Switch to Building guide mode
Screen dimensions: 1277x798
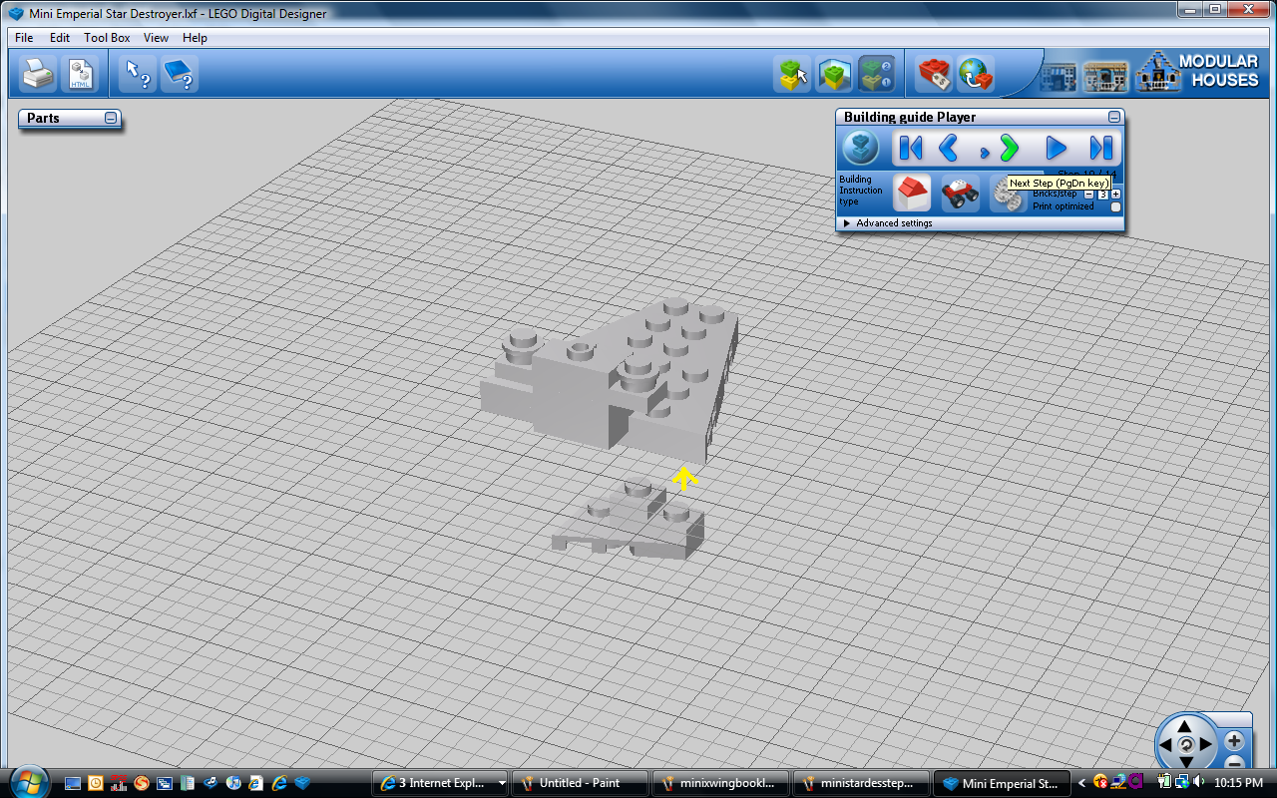876,74
